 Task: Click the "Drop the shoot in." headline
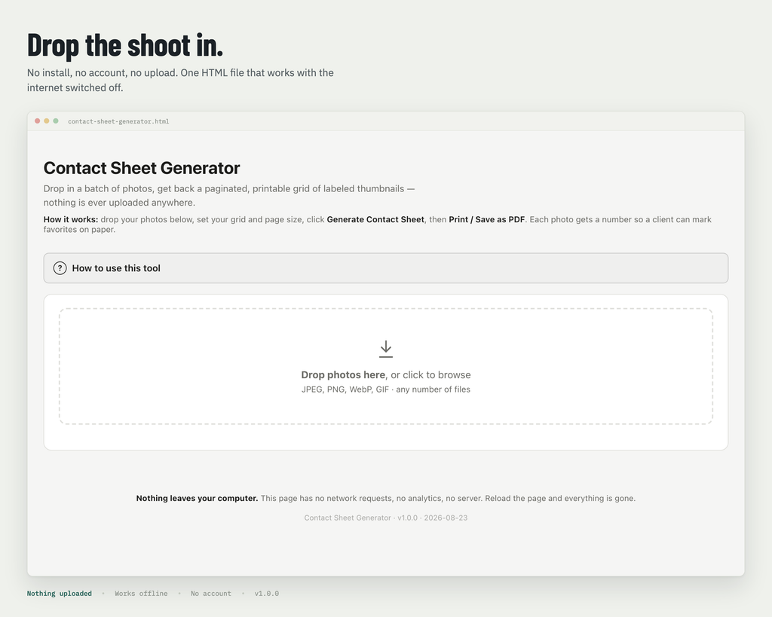[125, 44]
